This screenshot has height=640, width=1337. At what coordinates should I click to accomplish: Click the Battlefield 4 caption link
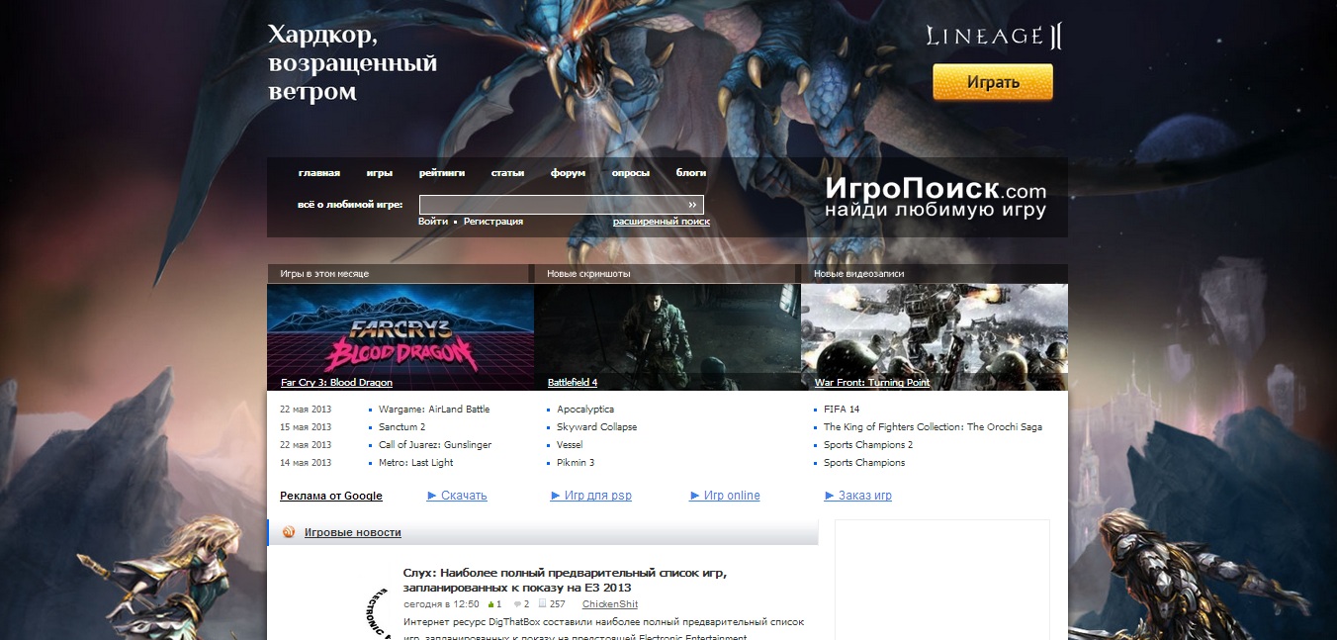tap(573, 382)
